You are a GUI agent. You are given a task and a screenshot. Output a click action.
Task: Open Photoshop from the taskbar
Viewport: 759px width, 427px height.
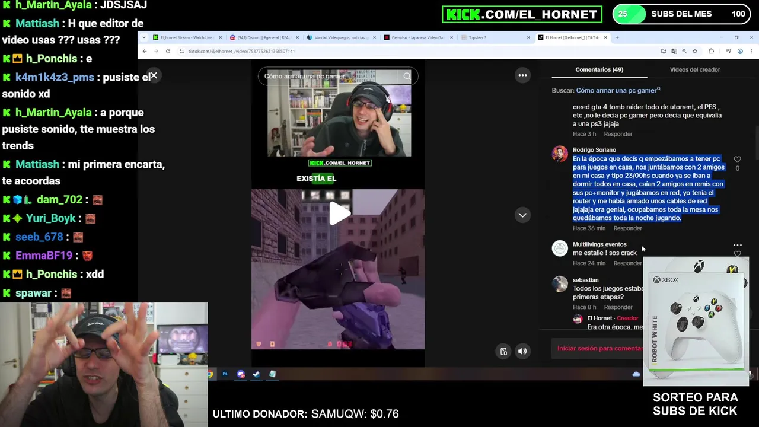[x=225, y=374]
